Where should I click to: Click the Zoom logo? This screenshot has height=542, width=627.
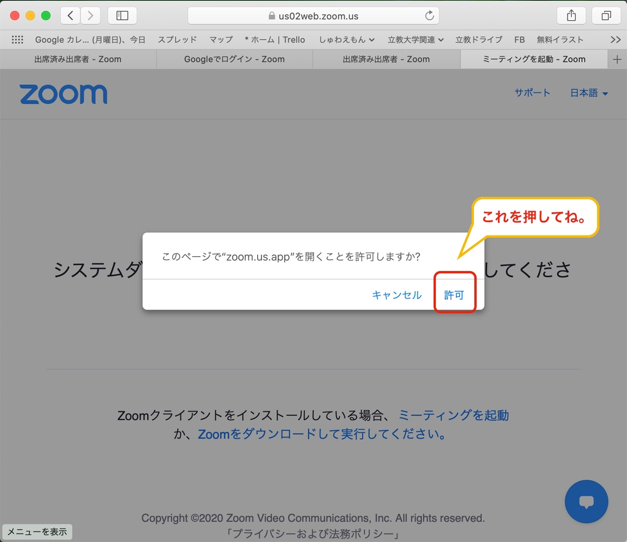[63, 94]
